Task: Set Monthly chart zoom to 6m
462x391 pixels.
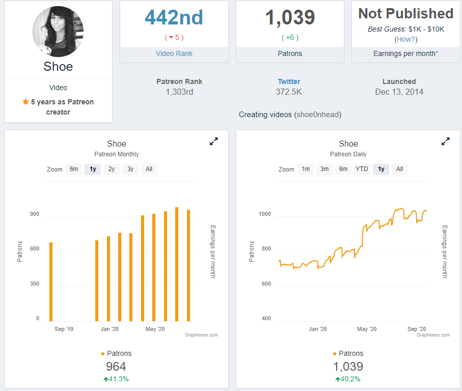Action: [x=74, y=170]
